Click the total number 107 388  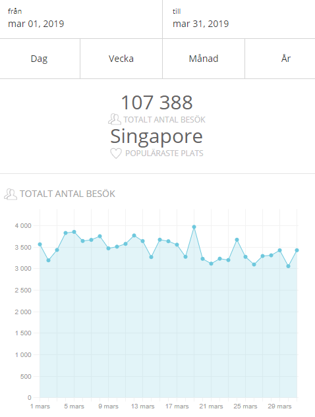(157, 102)
